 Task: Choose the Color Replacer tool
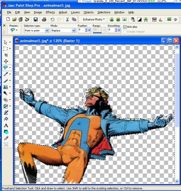pyautogui.click(x=6, y=100)
